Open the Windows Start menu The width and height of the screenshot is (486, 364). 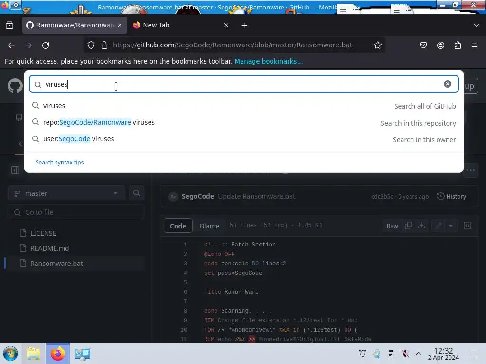(x=10, y=354)
